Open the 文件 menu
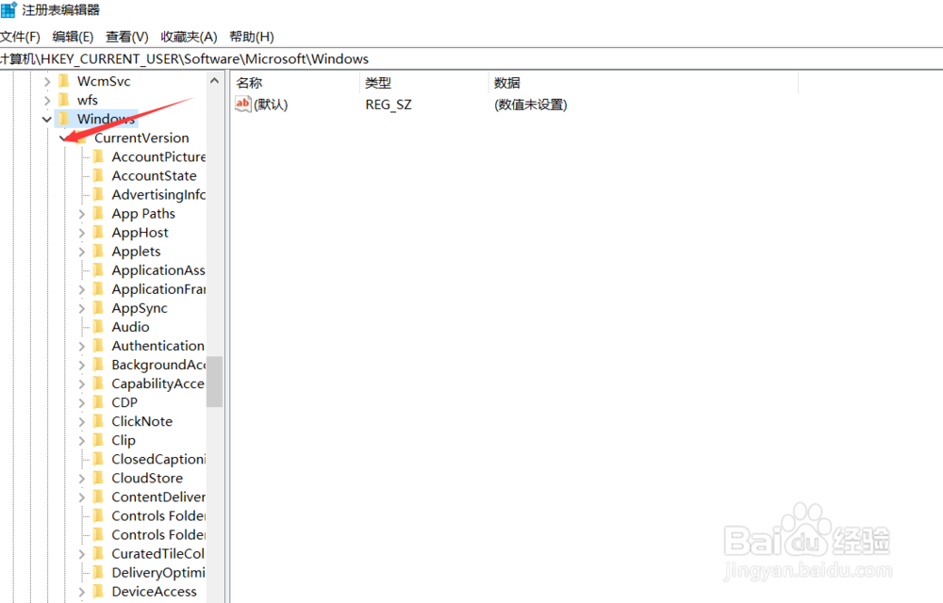The image size is (943, 603). pos(21,36)
